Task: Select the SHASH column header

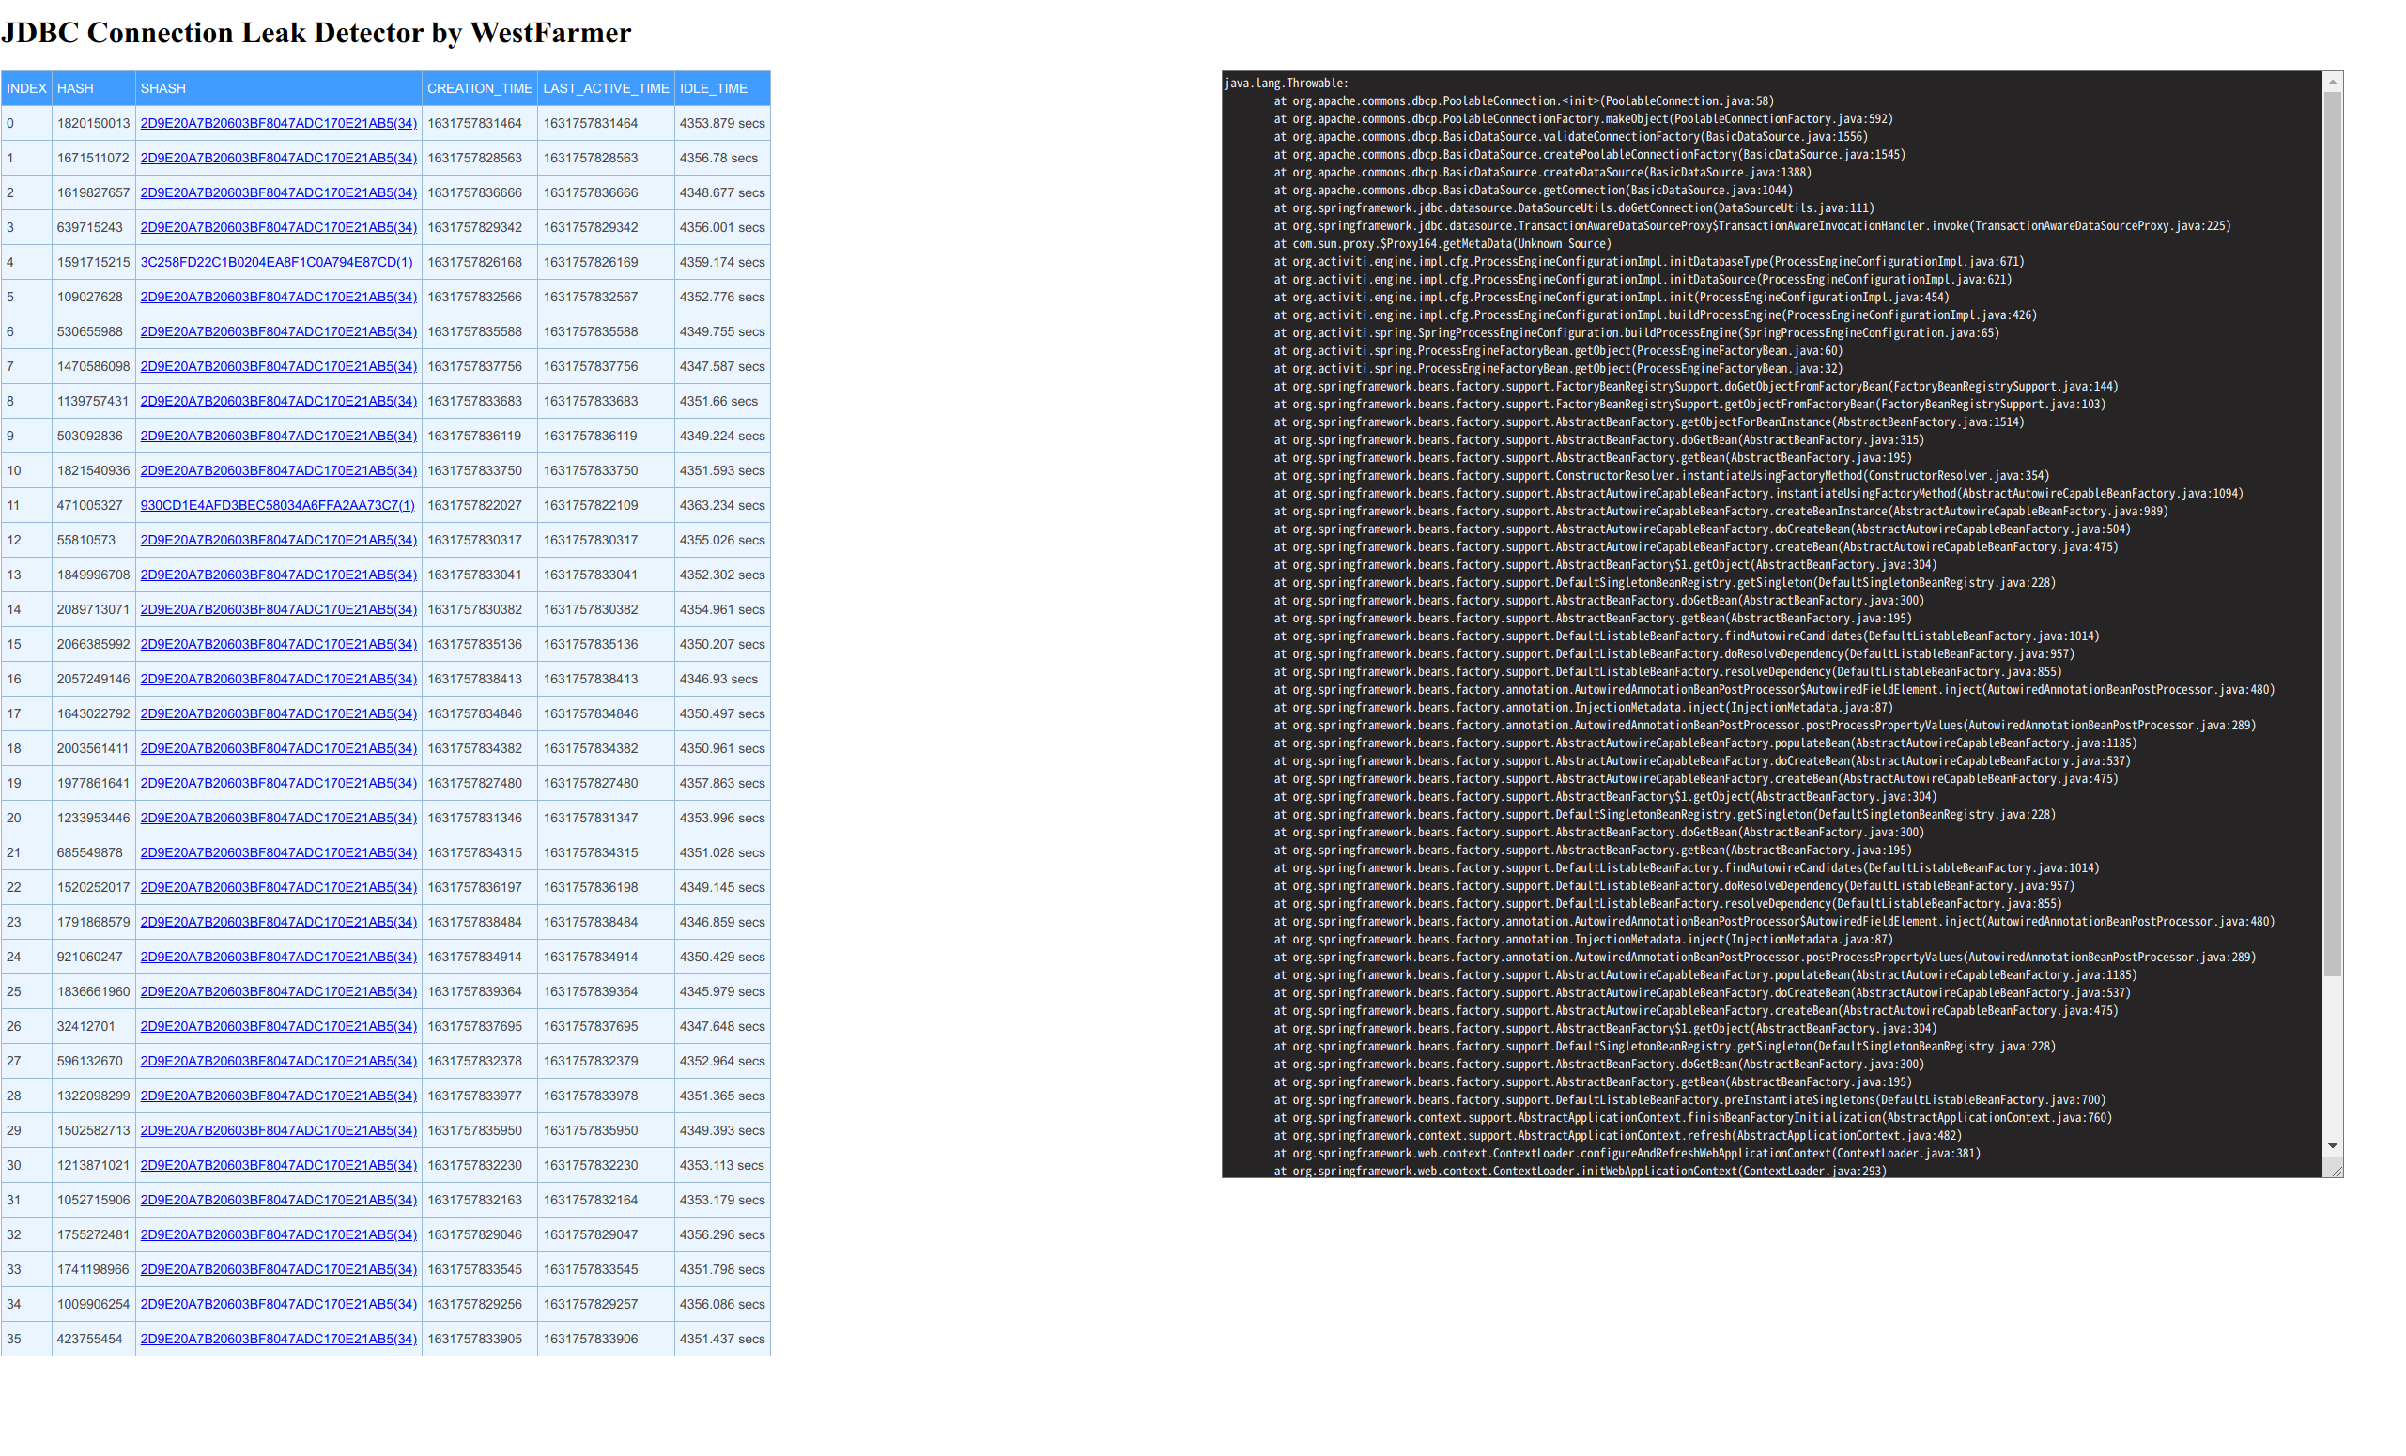Action: (163, 88)
